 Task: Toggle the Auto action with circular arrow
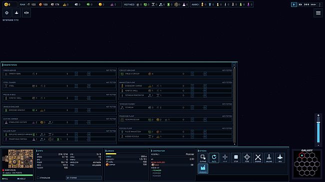point(214,158)
